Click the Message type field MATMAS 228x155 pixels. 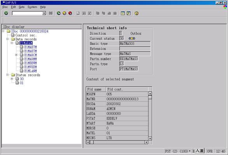pos(135,54)
